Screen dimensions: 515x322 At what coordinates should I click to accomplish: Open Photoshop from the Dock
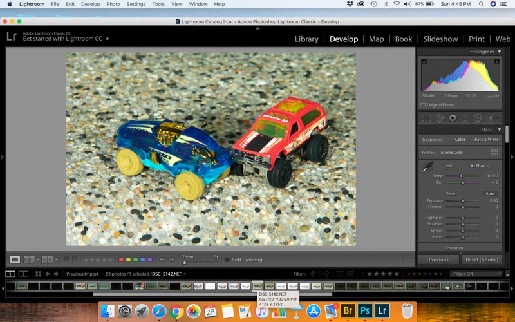365,310
